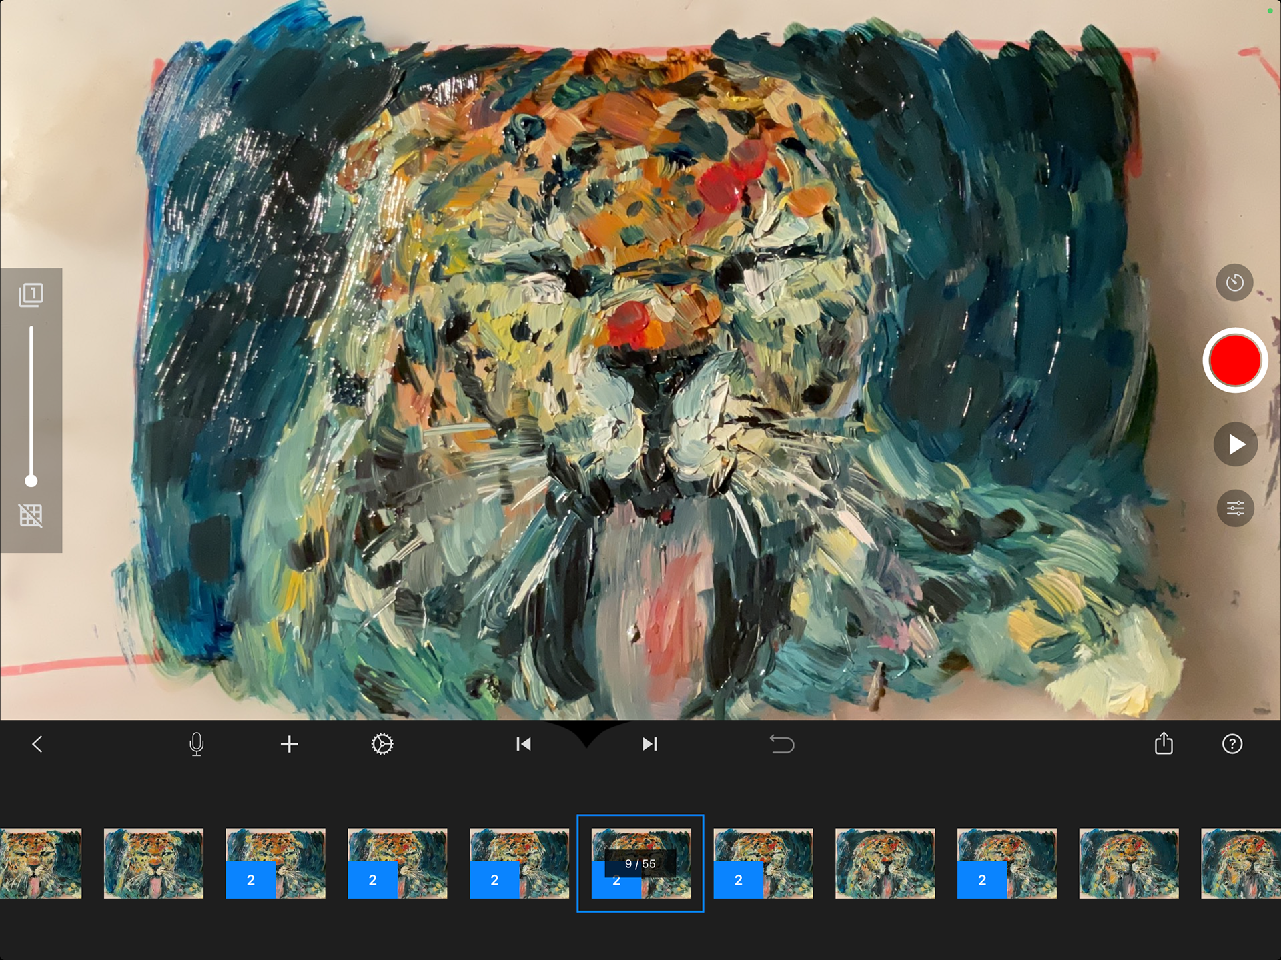Play the animation preview
The image size is (1281, 960).
(1235, 444)
